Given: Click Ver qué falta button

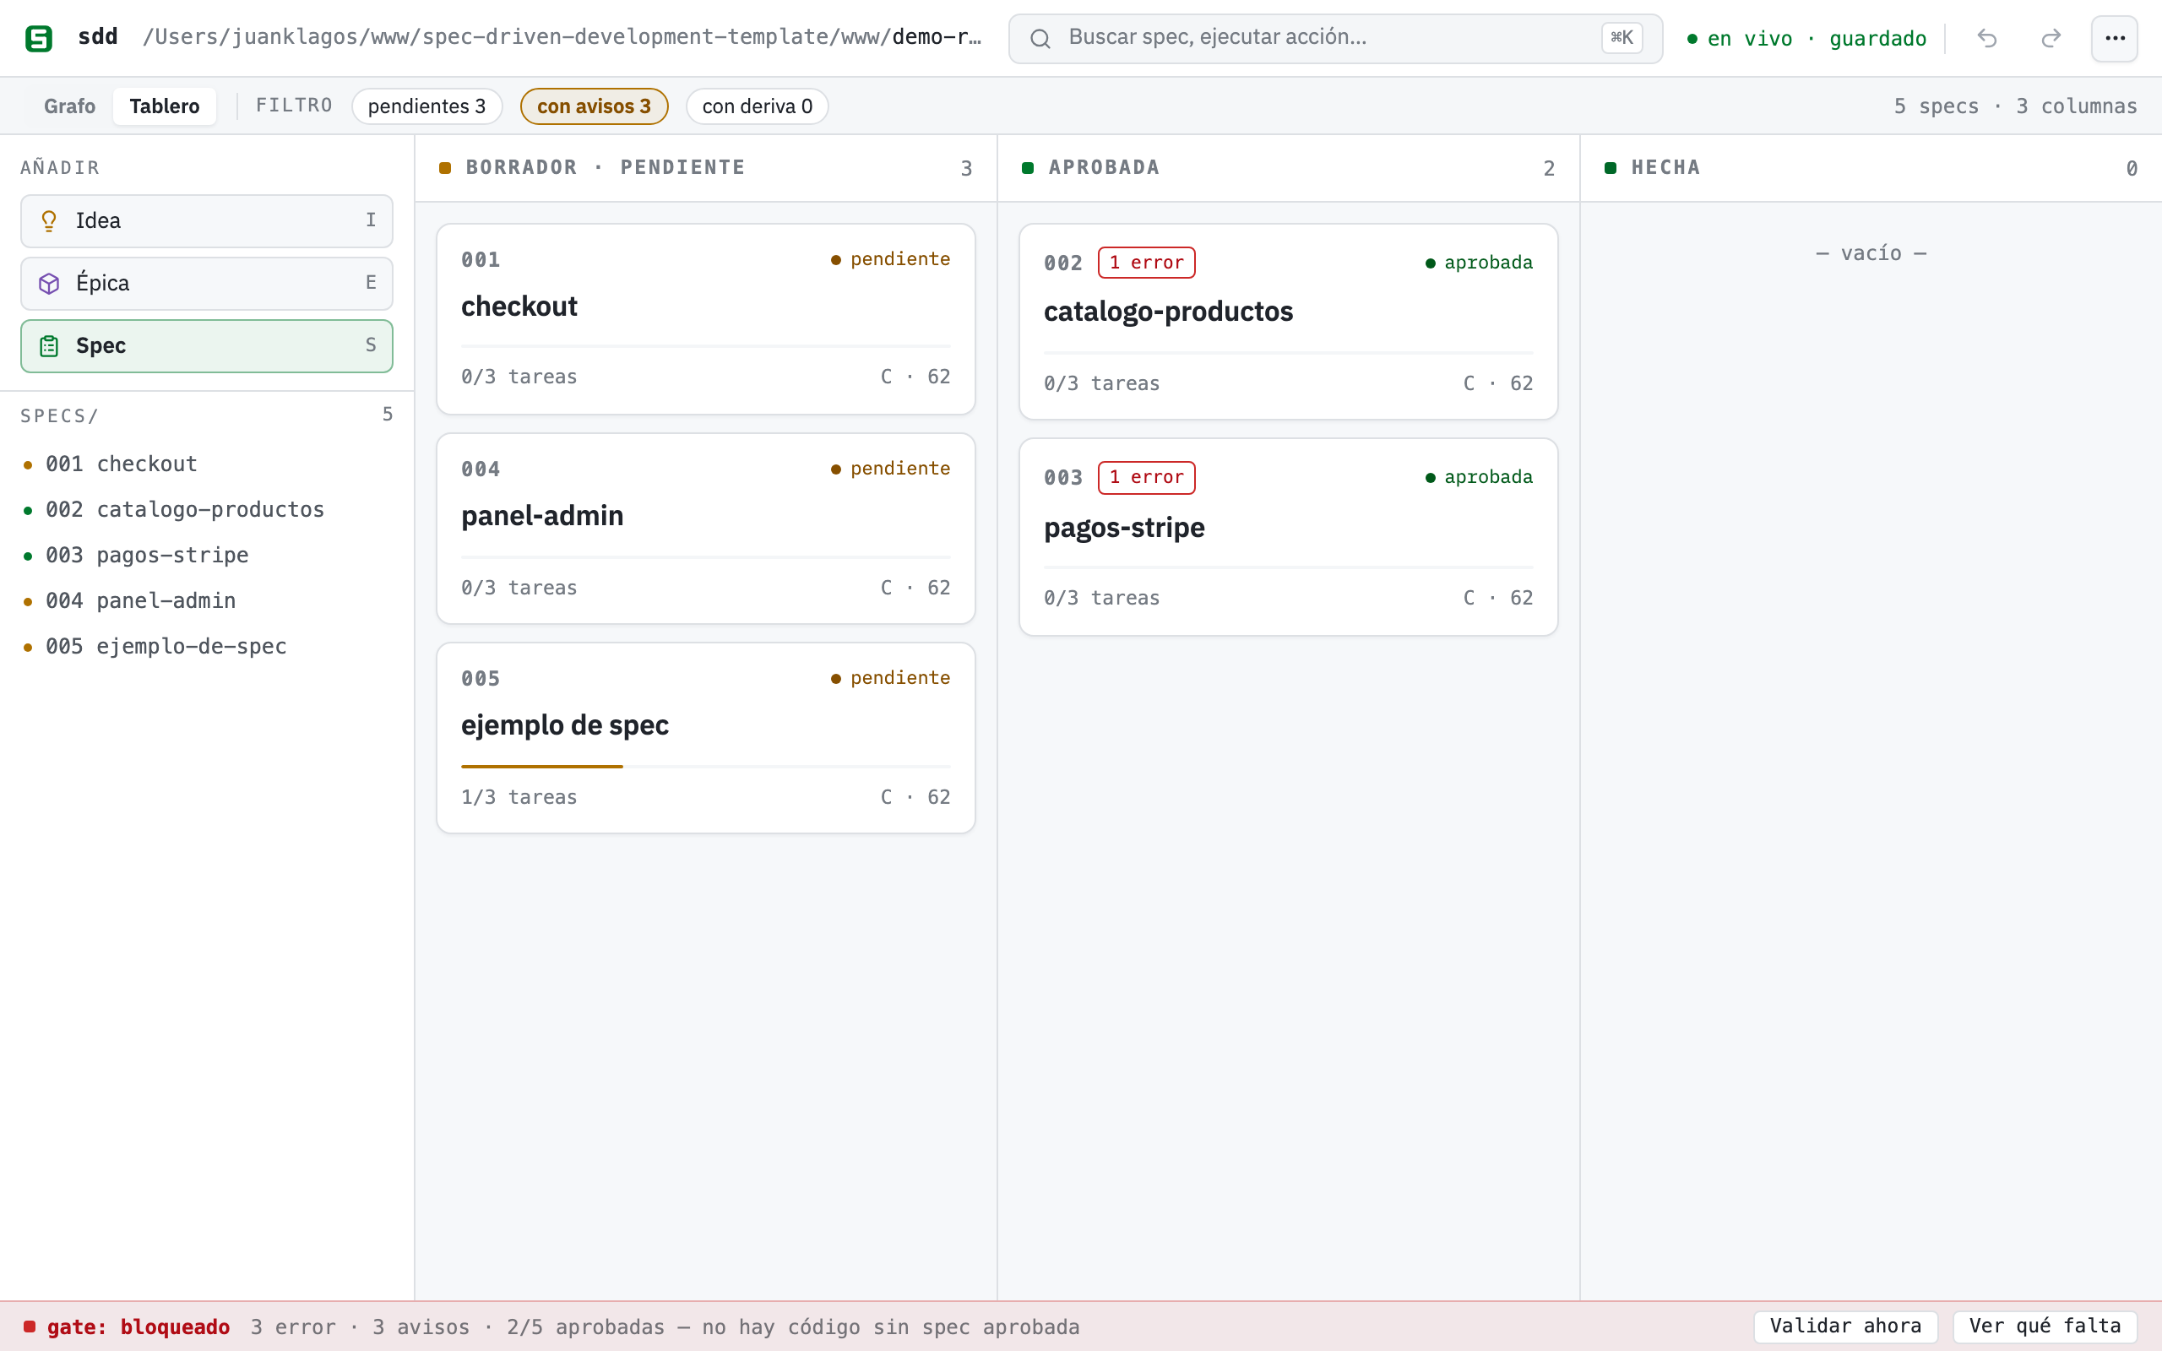Looking at the screenshot, I should click(2045, 1326).
